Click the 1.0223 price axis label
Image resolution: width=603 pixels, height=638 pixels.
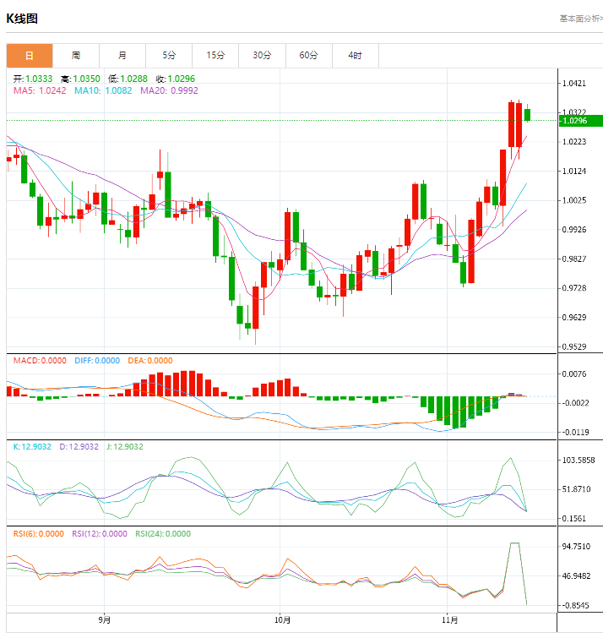[x=574, y=142]
